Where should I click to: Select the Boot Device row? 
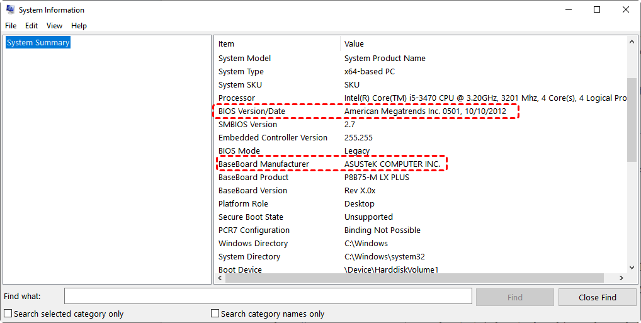[421, 269]
